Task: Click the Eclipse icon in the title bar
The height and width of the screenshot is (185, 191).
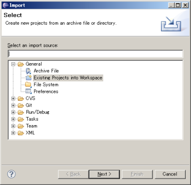Action: tap(5, 5)
